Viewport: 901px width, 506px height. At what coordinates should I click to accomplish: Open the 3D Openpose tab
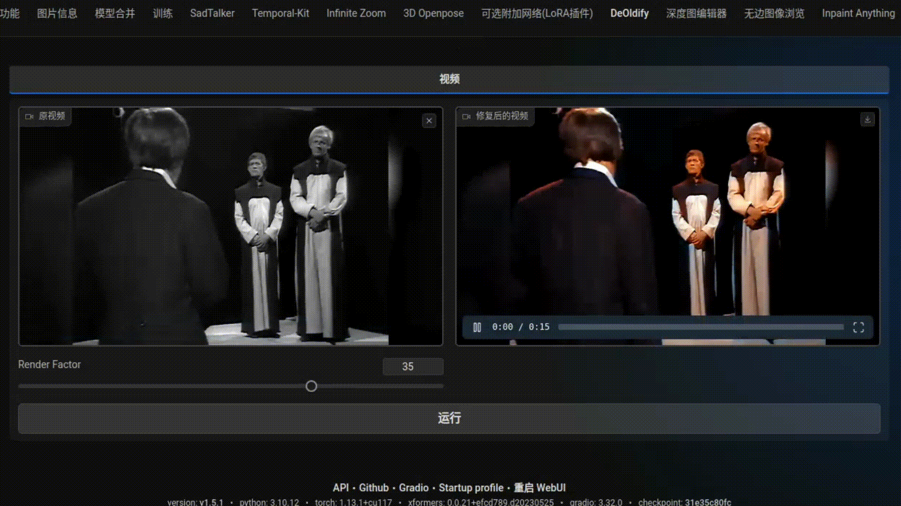(432, 14)
